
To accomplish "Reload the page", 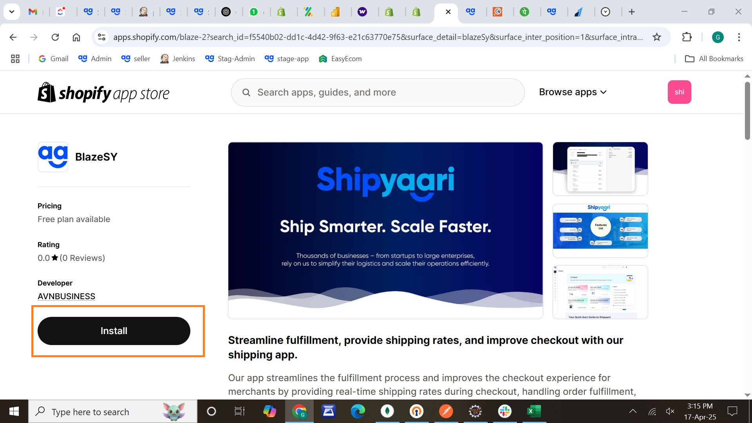I will coord(55,37).
